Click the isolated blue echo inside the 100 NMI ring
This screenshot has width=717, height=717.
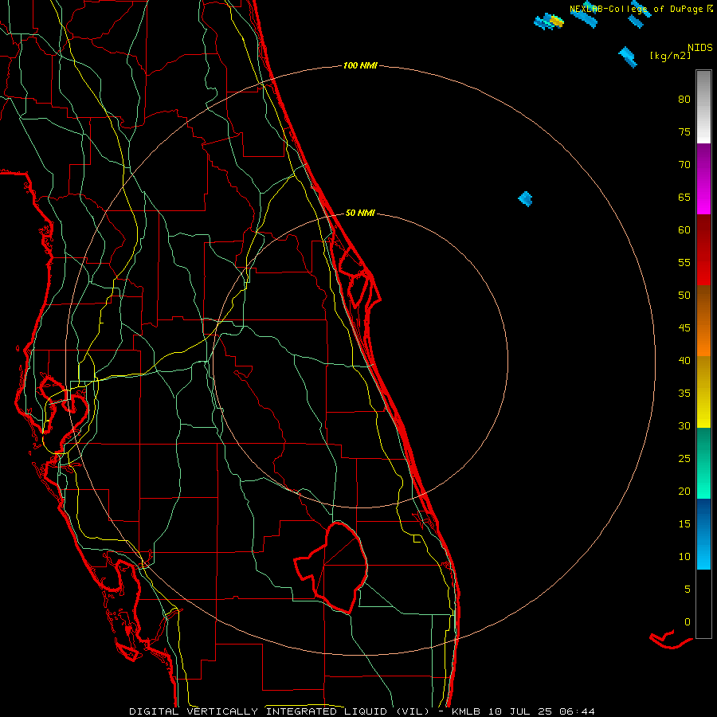click(x=526, y=199)
